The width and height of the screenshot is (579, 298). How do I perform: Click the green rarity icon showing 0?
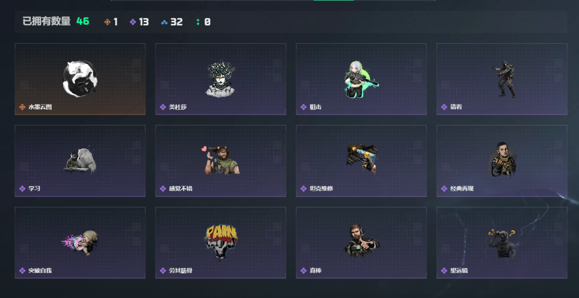pos(198,22)
